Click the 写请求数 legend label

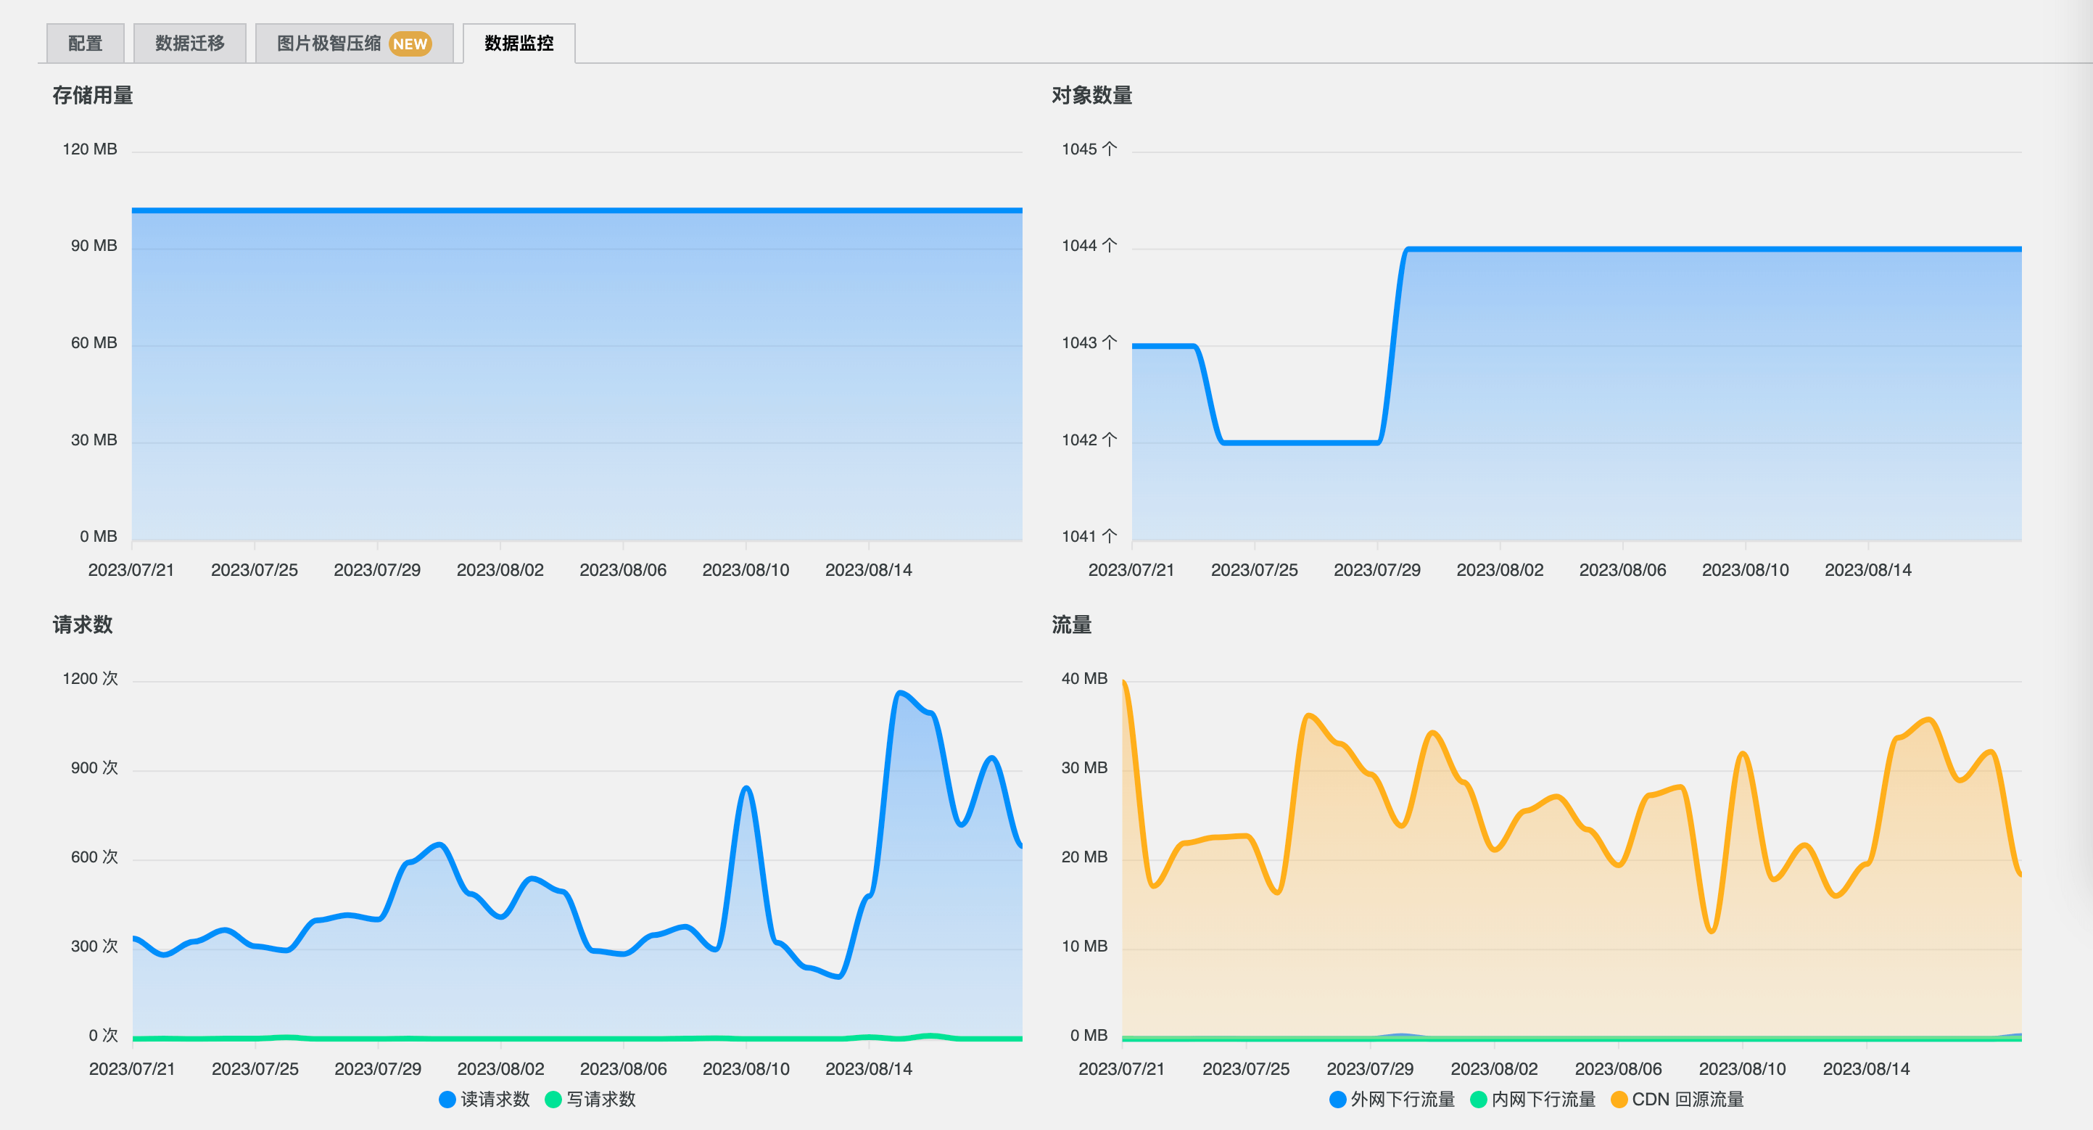(x=601, y=1099)
